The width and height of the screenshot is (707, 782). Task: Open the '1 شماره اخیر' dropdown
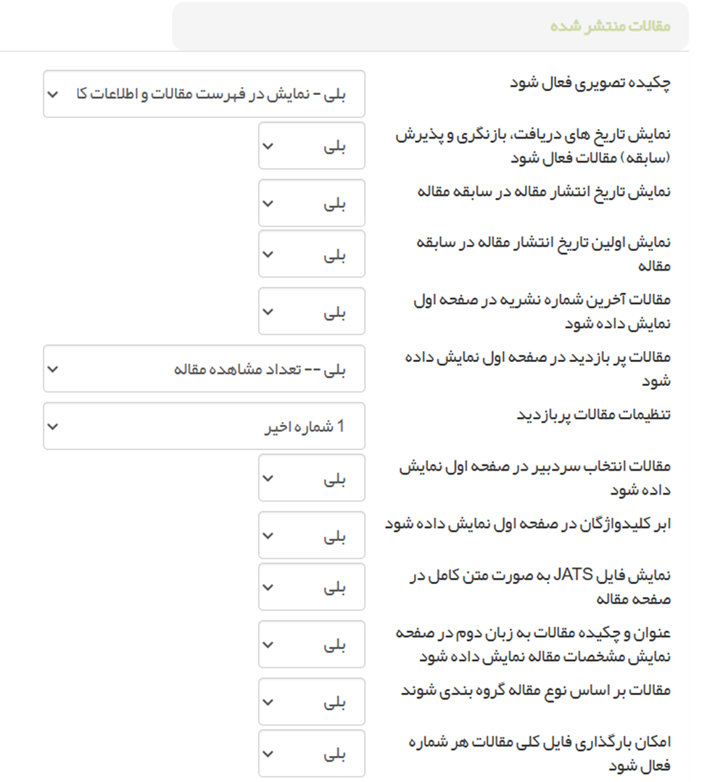click(x=204, y=426)
